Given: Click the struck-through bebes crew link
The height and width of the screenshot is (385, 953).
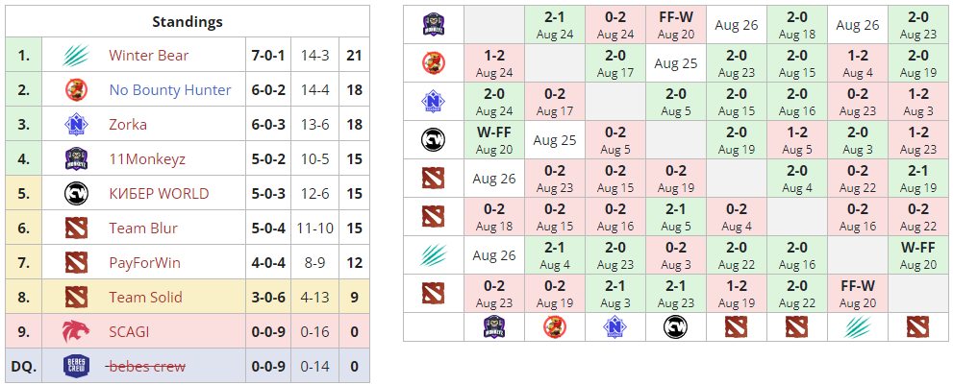Looking at the screenshot, I should 146,366.
